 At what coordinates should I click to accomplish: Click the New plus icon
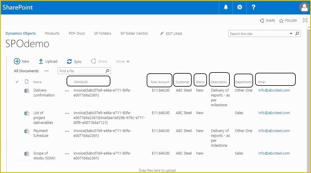pyautogui.click(x=17, y=61)
